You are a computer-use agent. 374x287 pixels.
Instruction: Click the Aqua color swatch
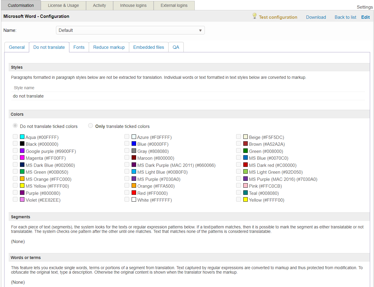[22, 137]
